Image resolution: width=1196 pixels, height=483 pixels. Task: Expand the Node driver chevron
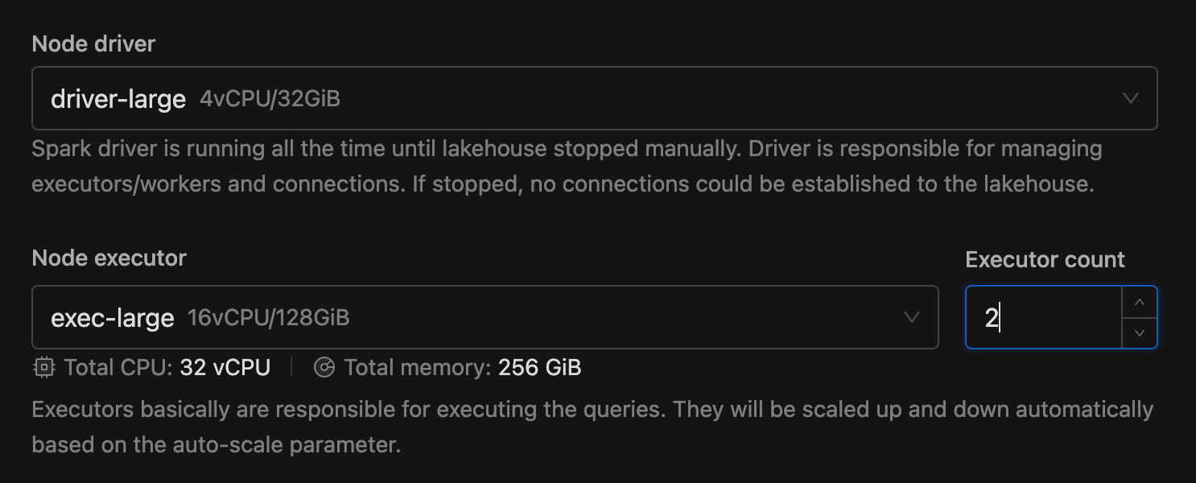1131,98
